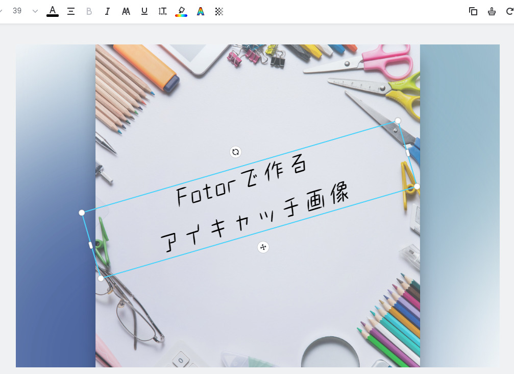Click the font size field showing 39
Image resolution: width=514 pixels, height=374 pixels.
pos(17,11)
